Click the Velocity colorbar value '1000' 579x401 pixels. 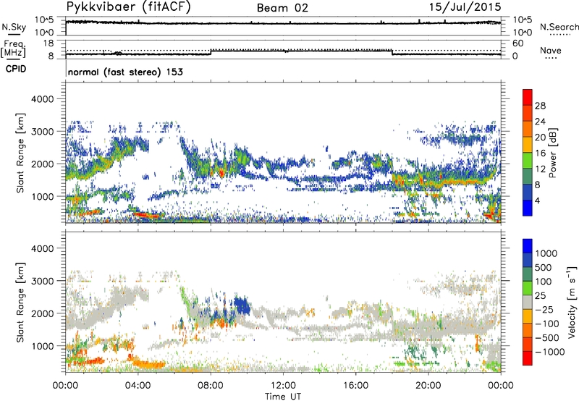546,253
